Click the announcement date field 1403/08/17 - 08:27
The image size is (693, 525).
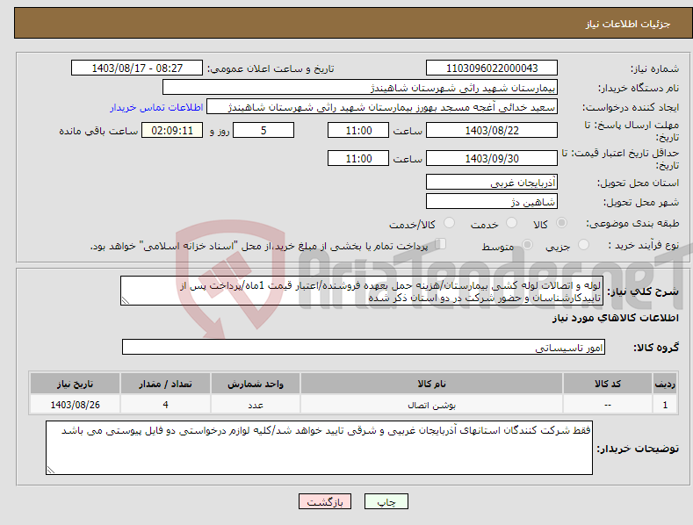(x=137, y=68)
